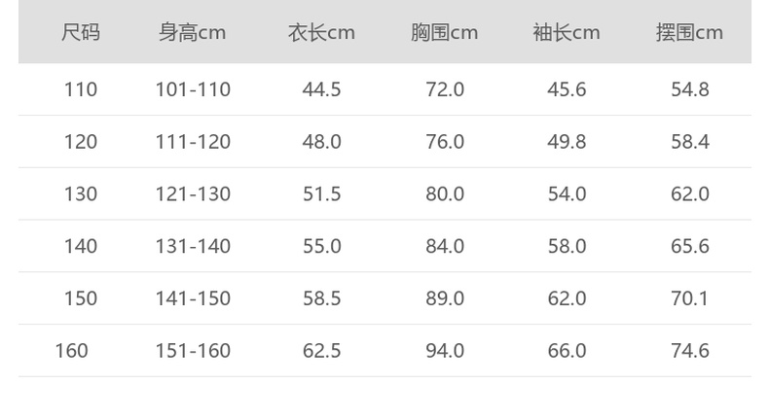Click the 66.0 袖长 value
The image size is (769, 419).
[567, 351]
